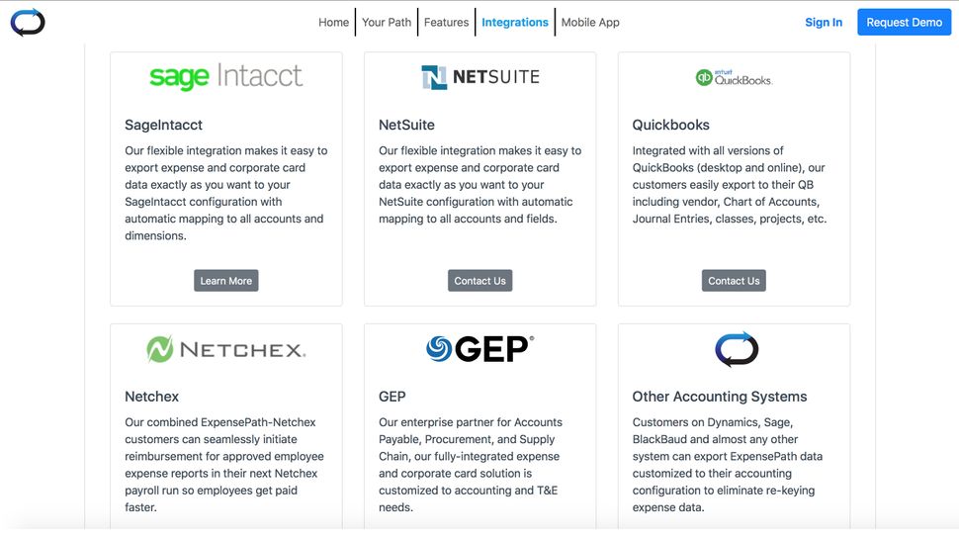
Task: Click the Other Accounting Systems logo
Action: 736,349
